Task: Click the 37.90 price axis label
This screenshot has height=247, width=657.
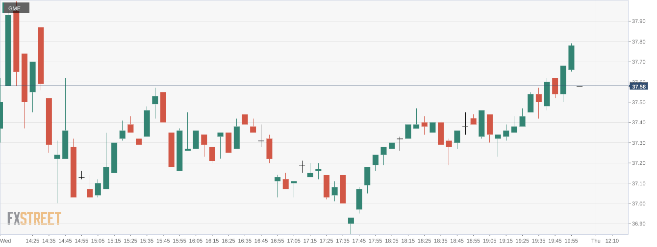Action: (x=638, y=21)
